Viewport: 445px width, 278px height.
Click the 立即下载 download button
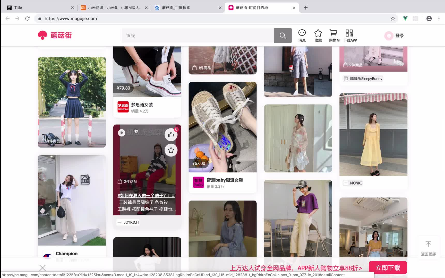click(388, 268)
